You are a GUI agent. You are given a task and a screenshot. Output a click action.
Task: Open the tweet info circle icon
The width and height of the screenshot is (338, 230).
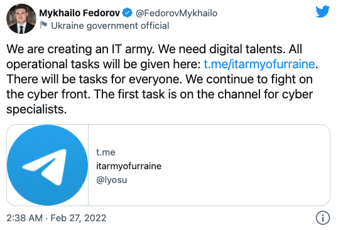[323, 217]
